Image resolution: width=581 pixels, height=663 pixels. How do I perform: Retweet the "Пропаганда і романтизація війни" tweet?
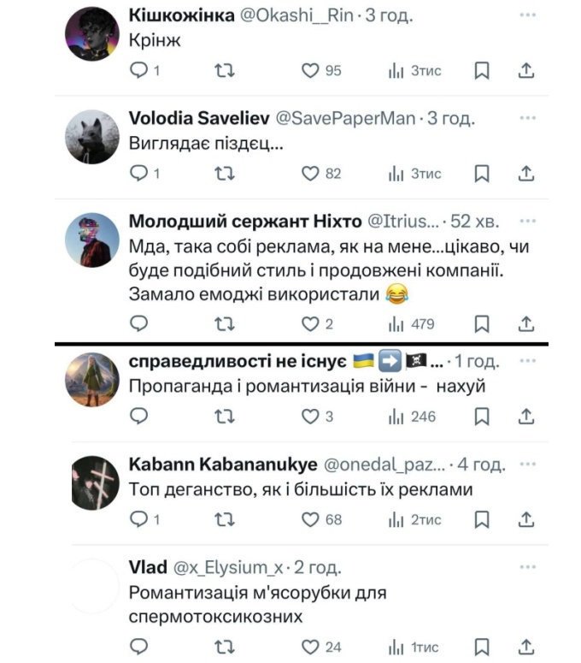(224, 417)
